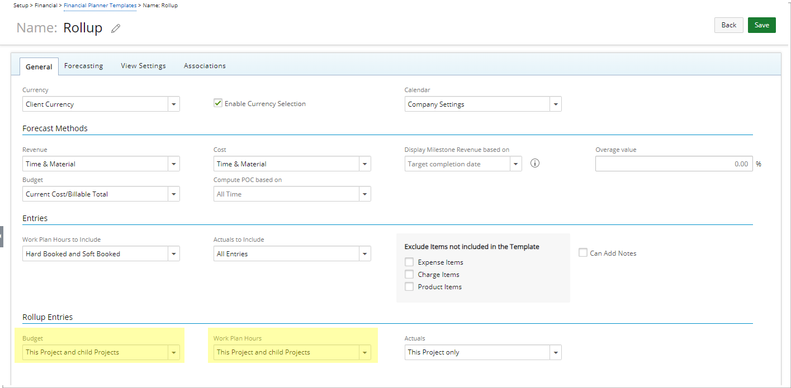791x388 pixels.
Task: Edit the Rollup name pencil icon
Action: pos(116,28)
